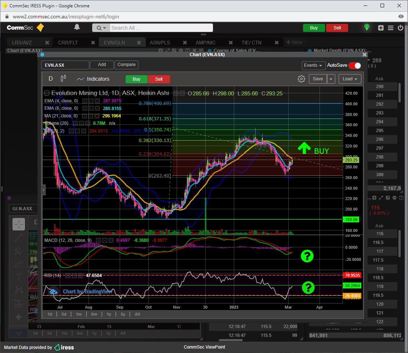Open the Load dropdown
The width and height of the screenshot is (408, 353).
point(350,79)
